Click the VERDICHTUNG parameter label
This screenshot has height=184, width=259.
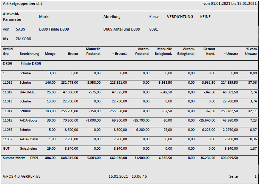pyautogui.click(x=180, y=17)
